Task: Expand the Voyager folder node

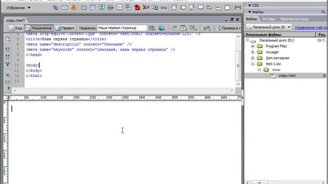Action: 253,52
